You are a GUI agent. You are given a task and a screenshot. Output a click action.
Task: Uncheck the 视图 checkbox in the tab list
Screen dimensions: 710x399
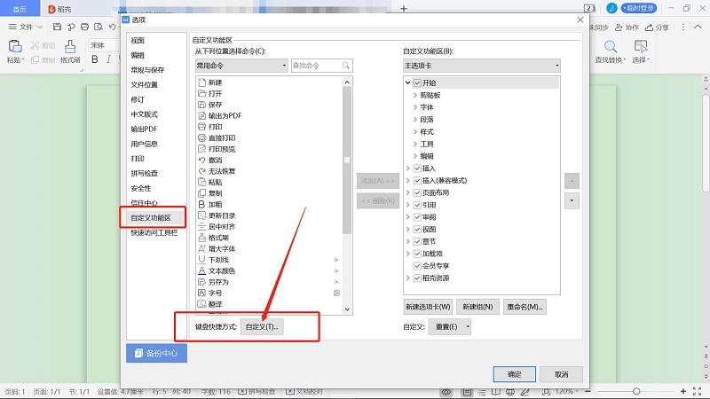coord(417,230)
